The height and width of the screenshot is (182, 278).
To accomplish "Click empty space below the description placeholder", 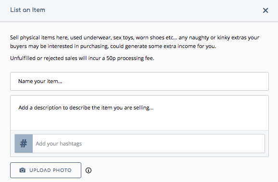I will [139, 121].
